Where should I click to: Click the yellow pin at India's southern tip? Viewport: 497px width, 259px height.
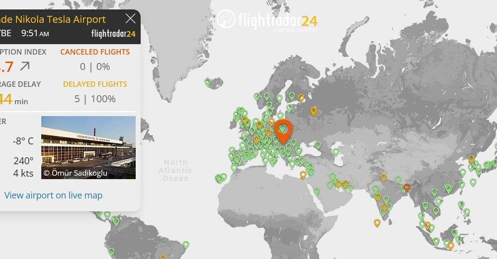click(x=377, y=223)
